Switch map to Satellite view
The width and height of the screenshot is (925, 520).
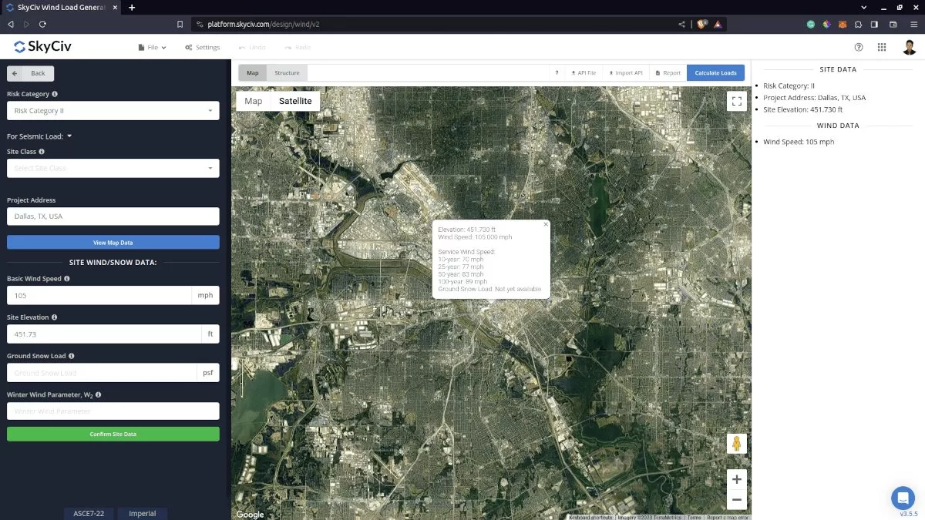(x=295, y=101)
